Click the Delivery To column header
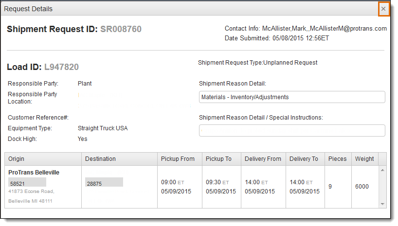 (x=306, y=159)
